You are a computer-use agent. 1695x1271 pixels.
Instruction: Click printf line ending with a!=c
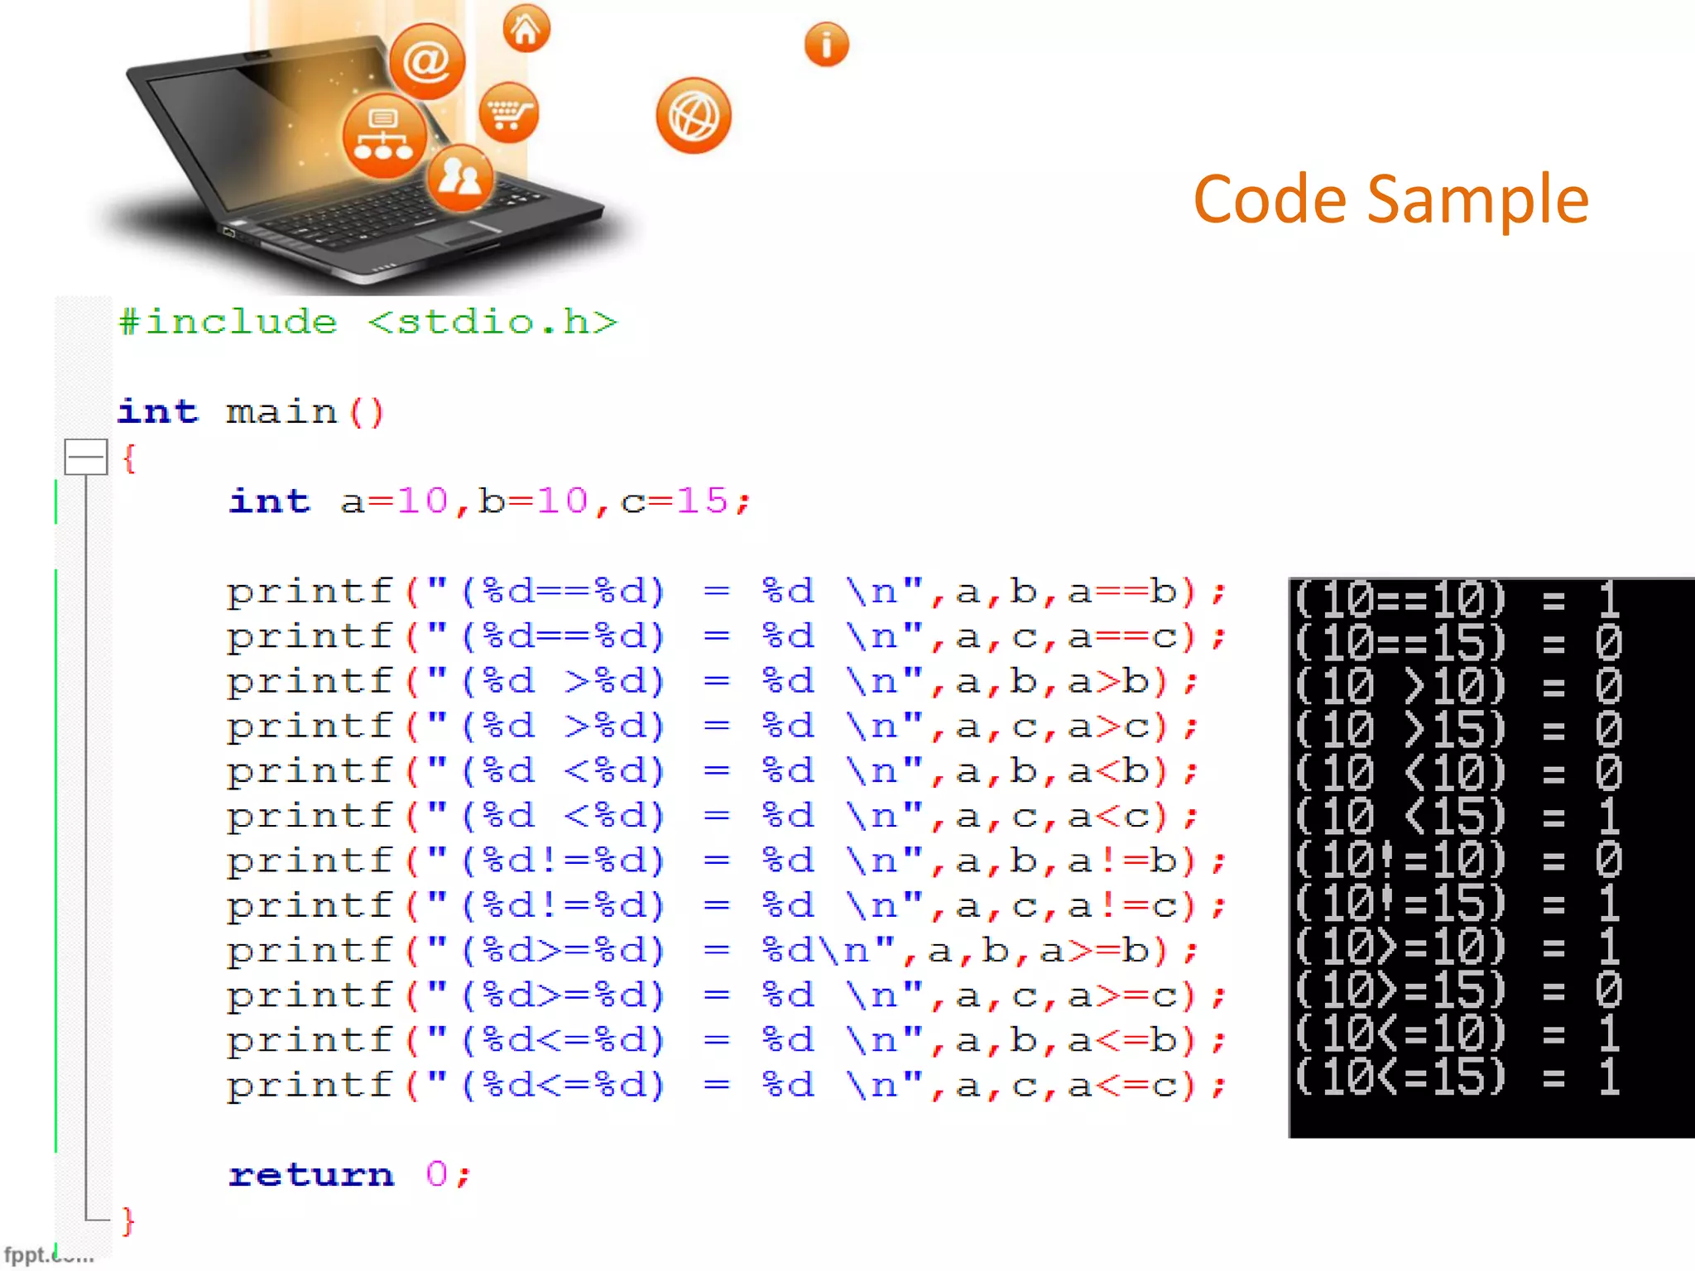(x=727, y=906)
